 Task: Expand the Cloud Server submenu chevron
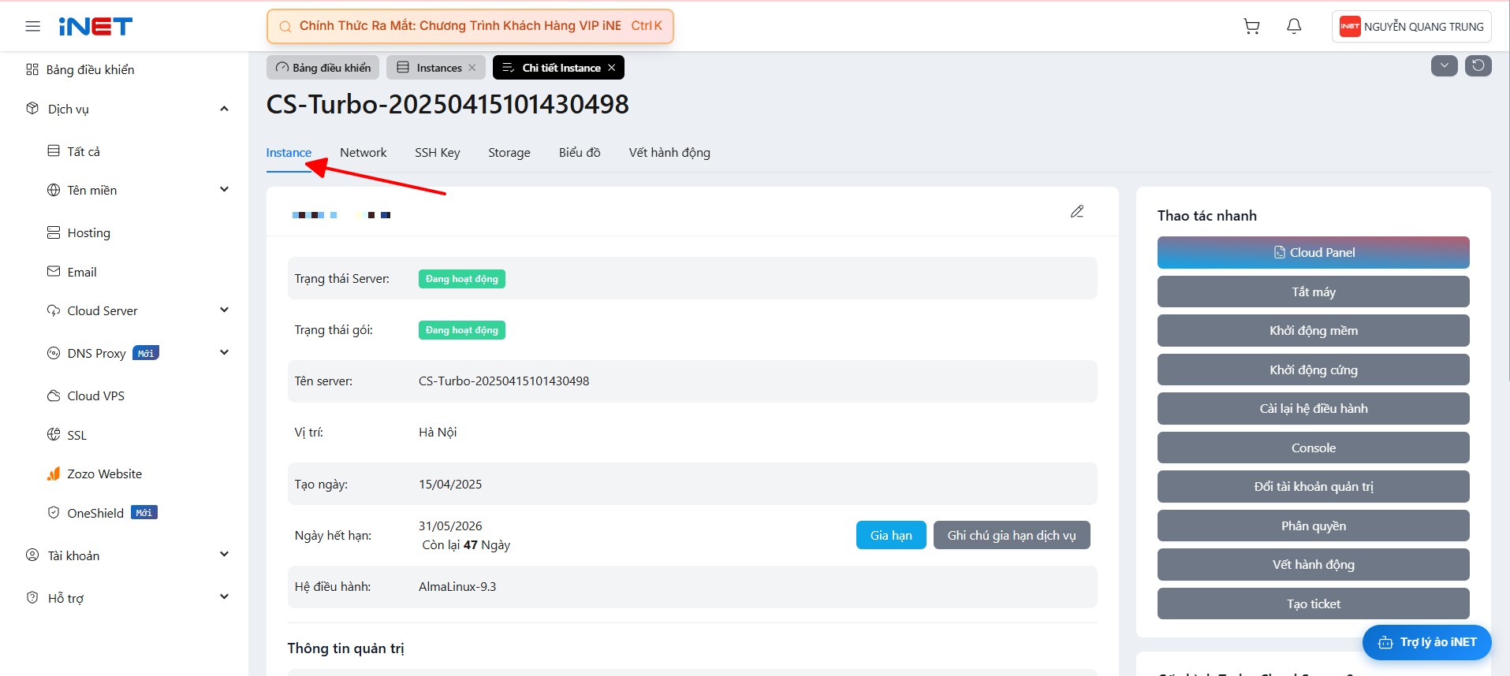click(x=225, y=310)
